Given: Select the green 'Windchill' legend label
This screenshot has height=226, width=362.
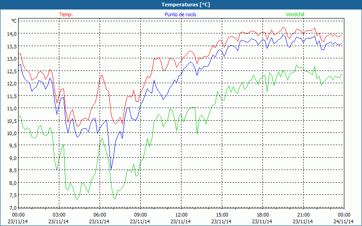Looking at the screenshot, I should [295, 14].
